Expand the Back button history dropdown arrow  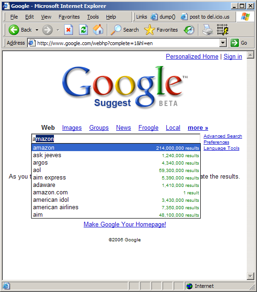(37, 30)
